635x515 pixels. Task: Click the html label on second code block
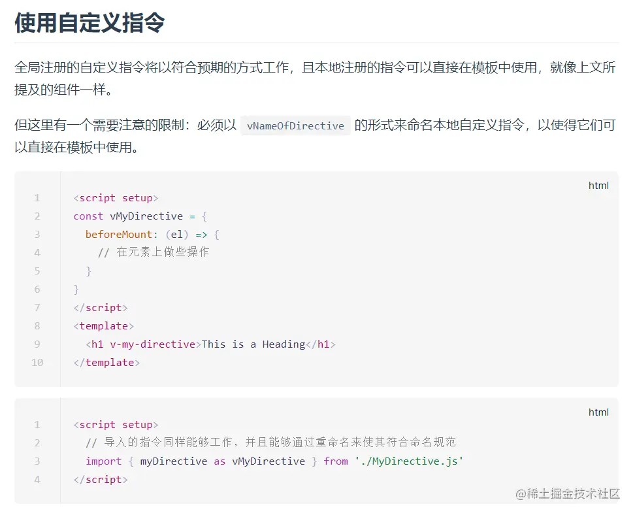point(598,412)
